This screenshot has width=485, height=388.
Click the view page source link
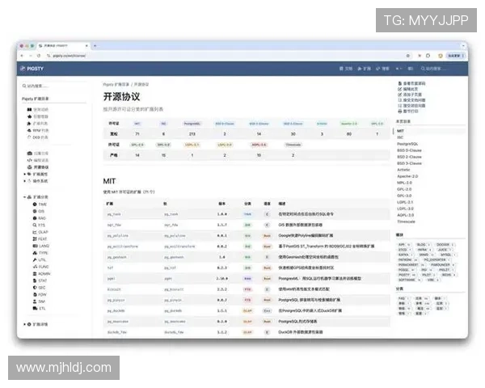click(x=411, y=83)
